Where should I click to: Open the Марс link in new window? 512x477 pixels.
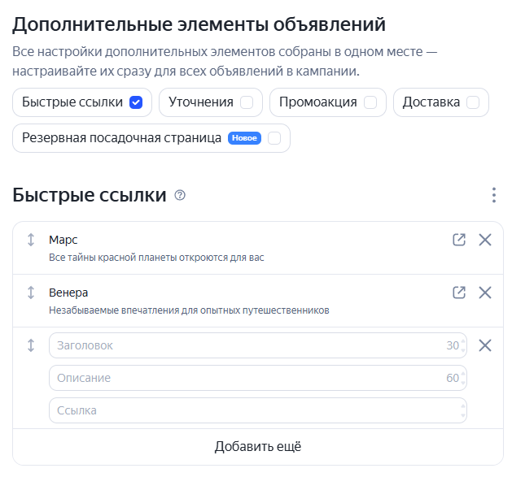point(459,240)
